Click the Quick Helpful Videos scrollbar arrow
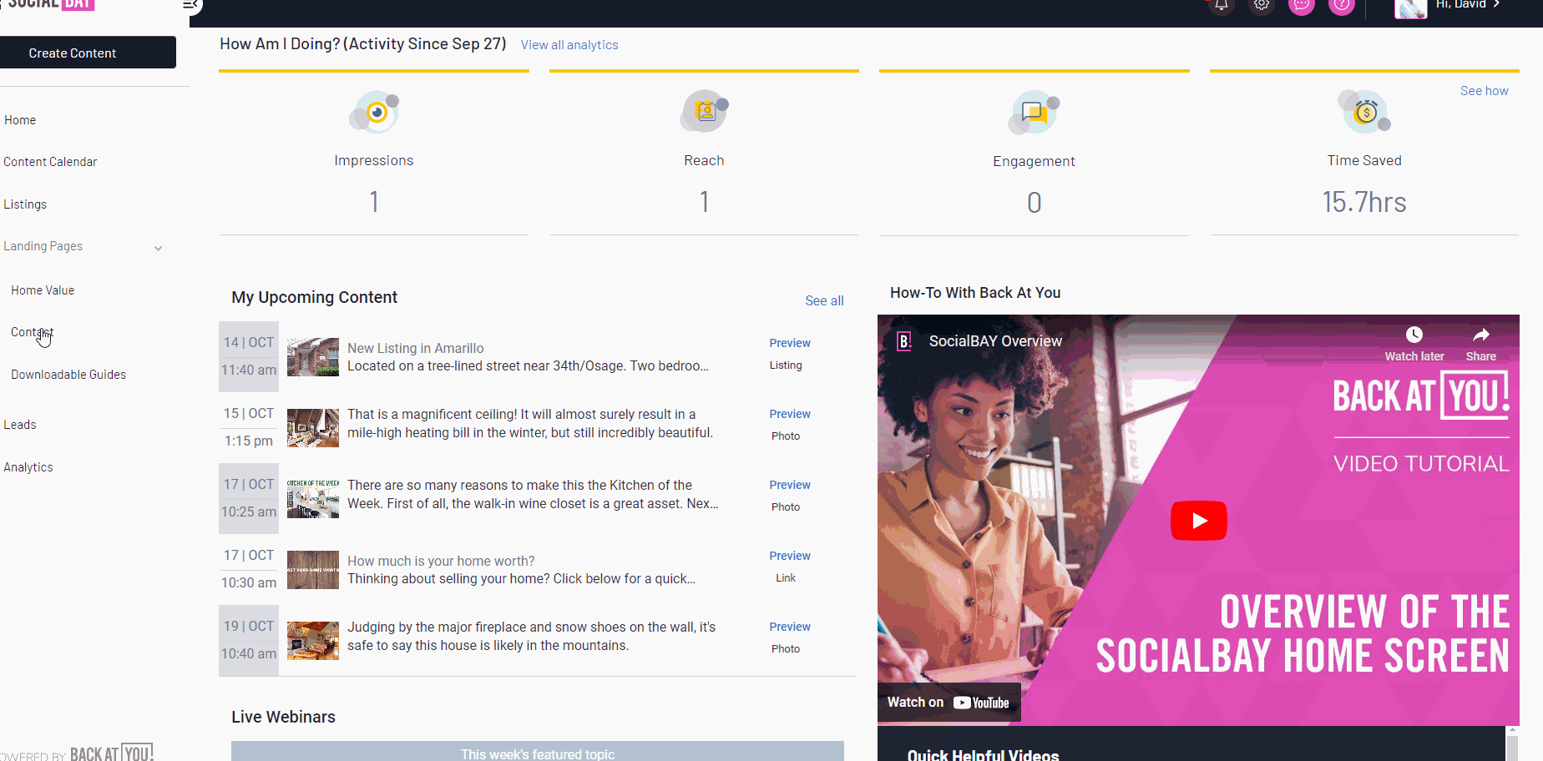Viewport: 1543px width, 761px height. click(1512, 731)
